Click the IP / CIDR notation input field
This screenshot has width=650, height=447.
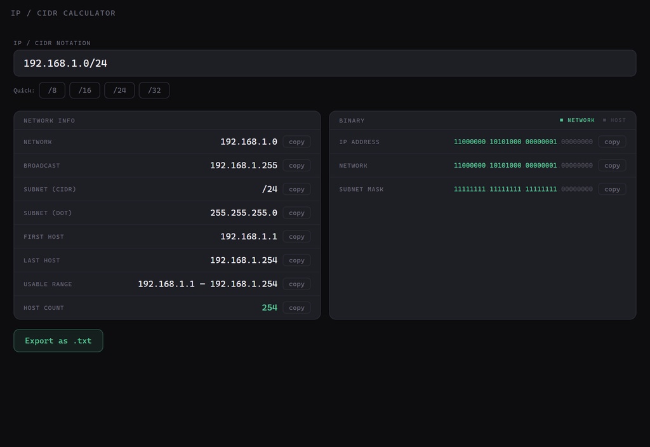[324, 63]
